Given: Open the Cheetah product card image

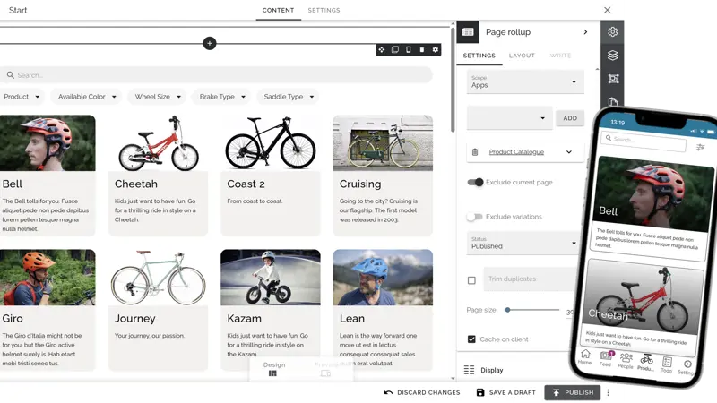Looking at the screenshot, I should 158,143.
